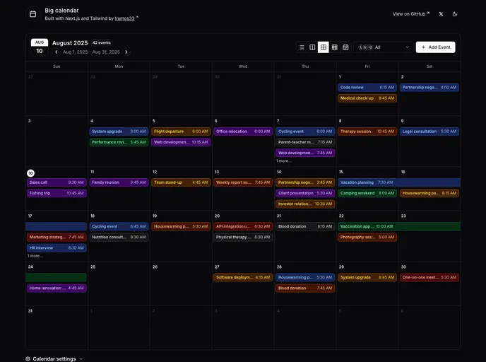The height and width of the screenshot is (362, 486).
Task: Click the AUG 10 today date badge
Action: coord(40,47)
